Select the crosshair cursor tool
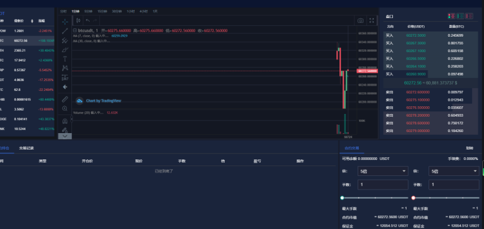The width and height of the screenshot is (484, 229). [65, 21]
